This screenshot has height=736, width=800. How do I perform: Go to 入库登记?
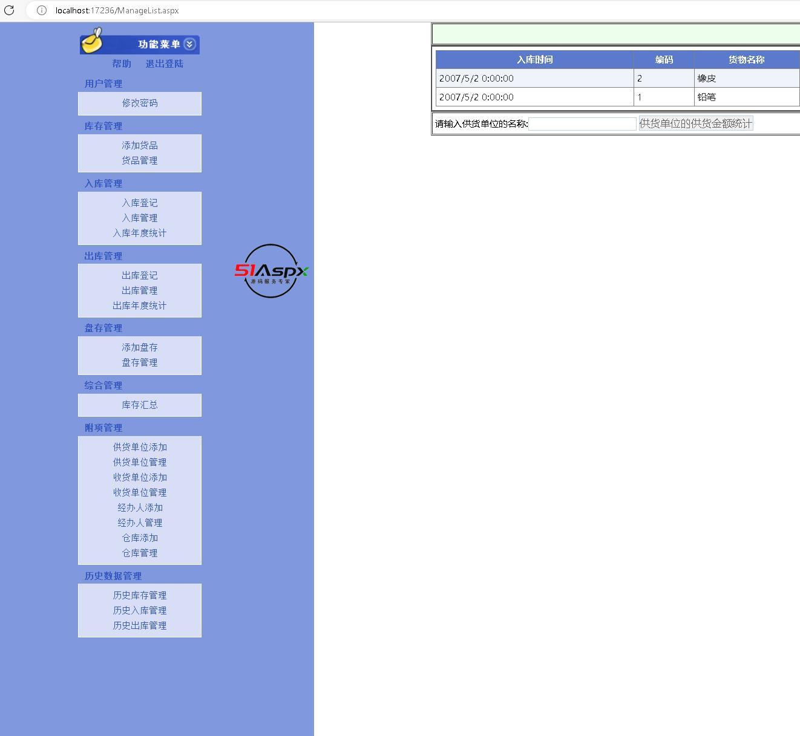[x=140, y=203]
